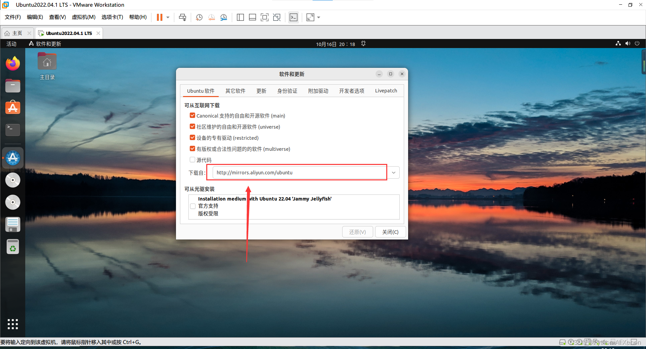Open the 文件(F) menu
646x349 pixels.
tap(13, 17)
